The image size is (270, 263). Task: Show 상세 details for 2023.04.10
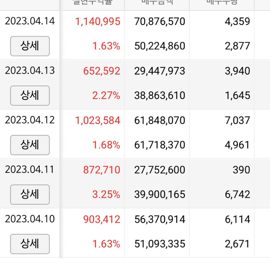click(x=30, y=244)
